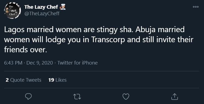This screenshot has width=204, height=104.
Task: Click the word Lagos starting the tweet
Action: click(x=15, y=30)
